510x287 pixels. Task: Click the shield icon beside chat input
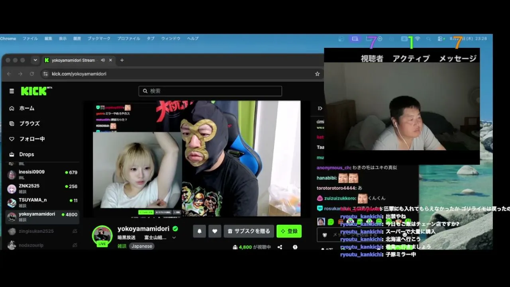pos(325,235)
